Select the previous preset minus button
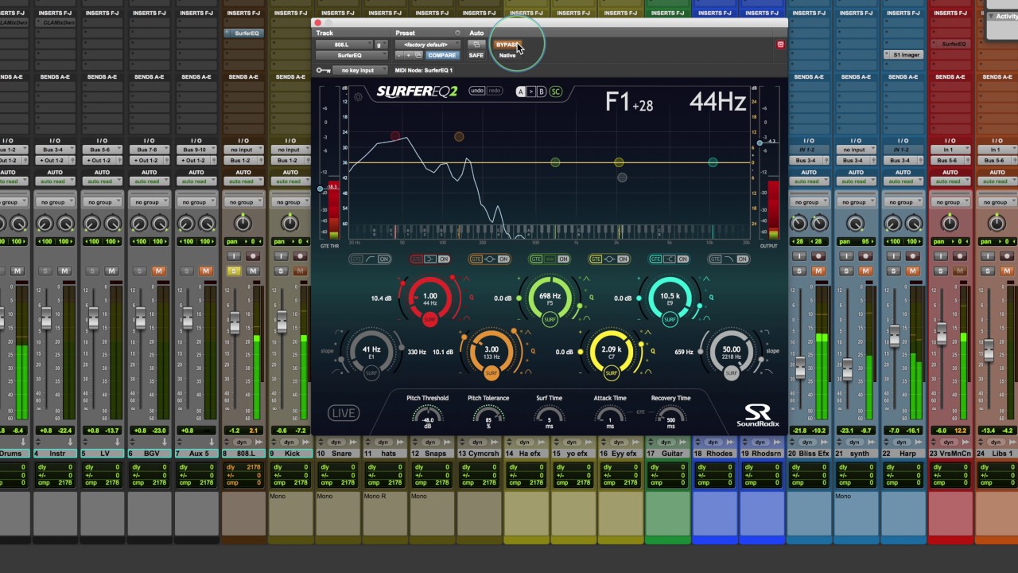 click(398, 55)
